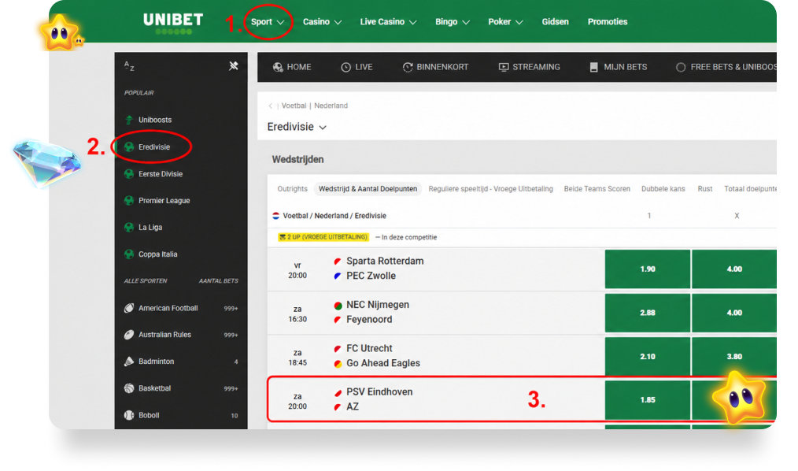The image size is (798, 471).
Task: Open Uniboosts from sidebar
Action: [155, 120]
